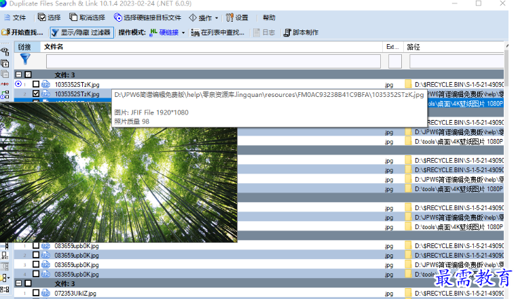Open the 操作 dropdown menu

204,18
